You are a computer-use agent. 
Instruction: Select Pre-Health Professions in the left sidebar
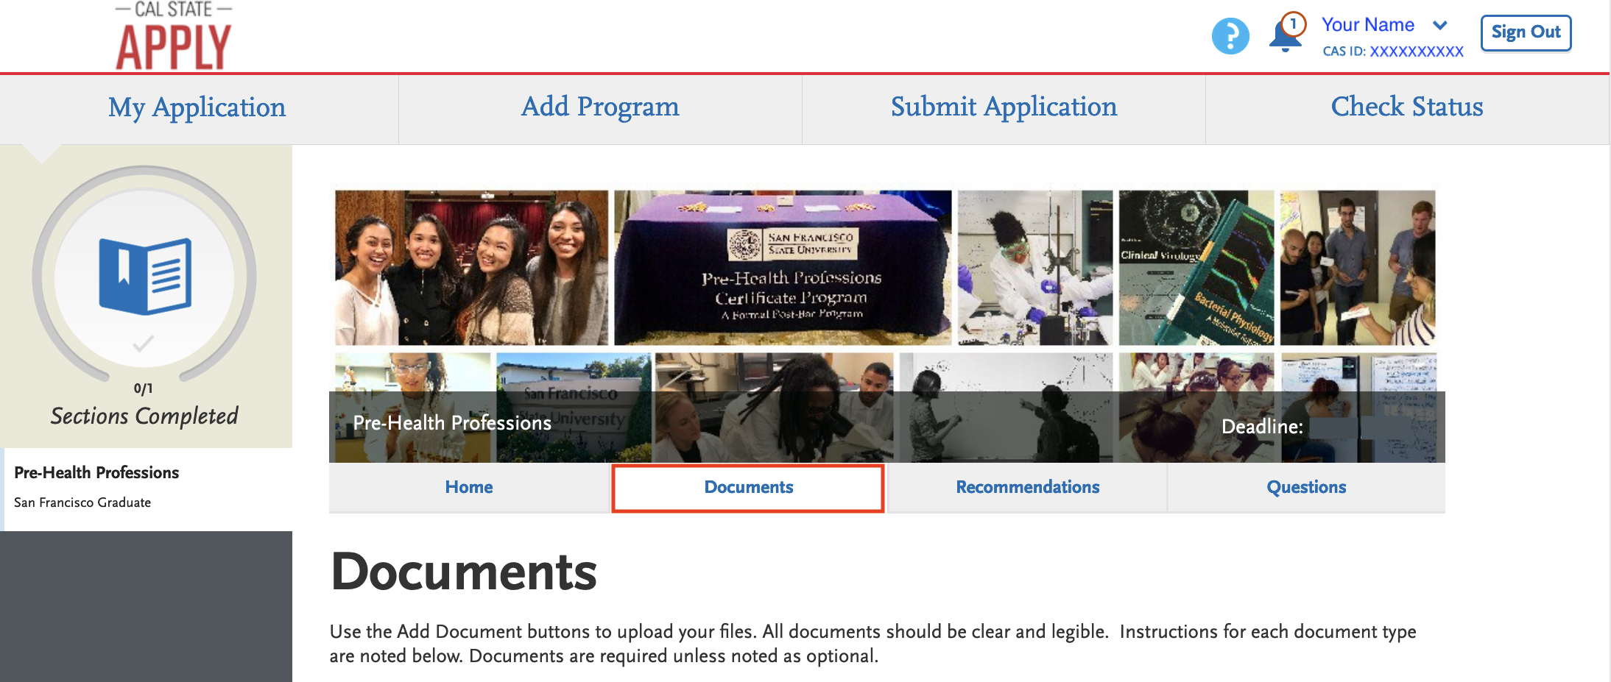pyautogui.click(x=96, y=472)
